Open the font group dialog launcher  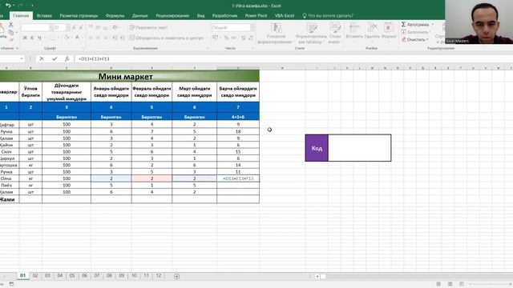click(83, 48)
